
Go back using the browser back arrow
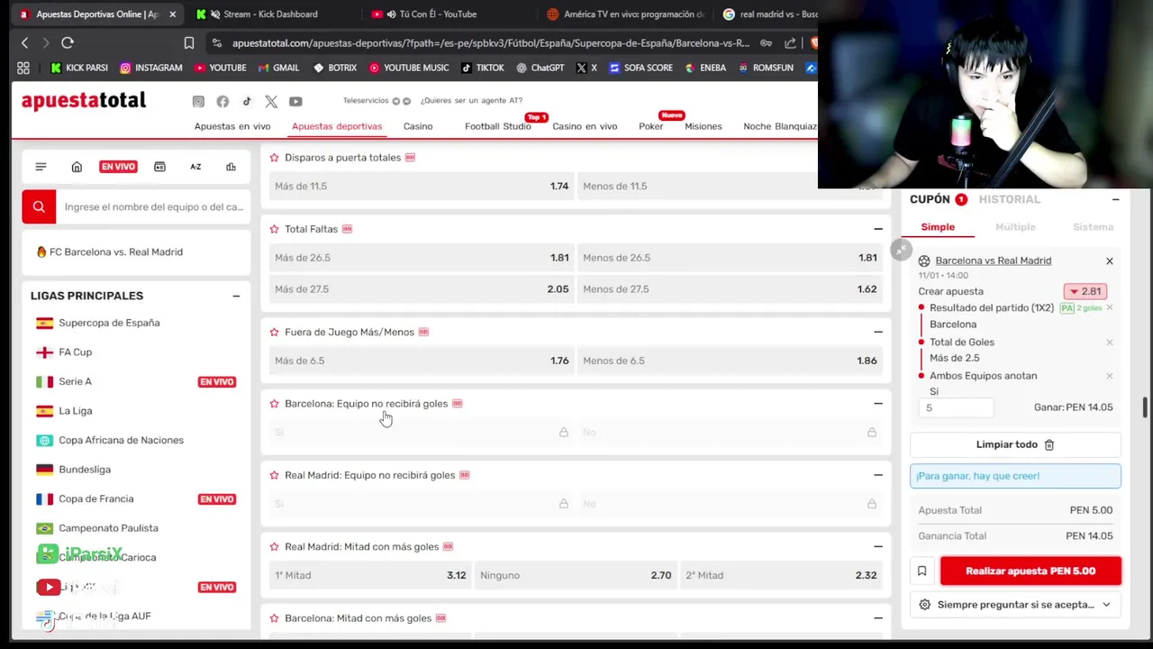coord(24,42)
